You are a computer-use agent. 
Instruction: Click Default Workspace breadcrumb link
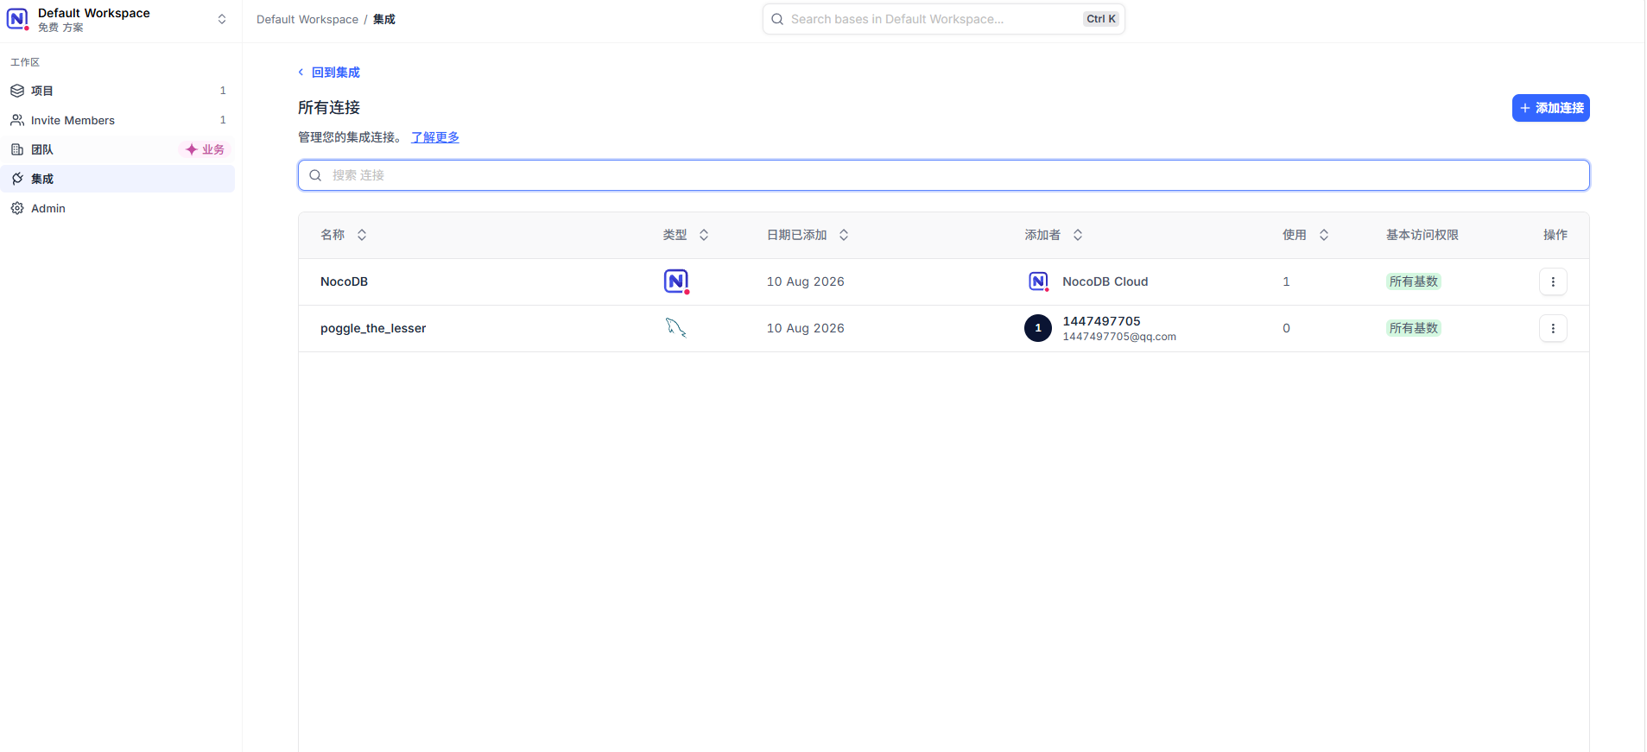click(307, 19)
